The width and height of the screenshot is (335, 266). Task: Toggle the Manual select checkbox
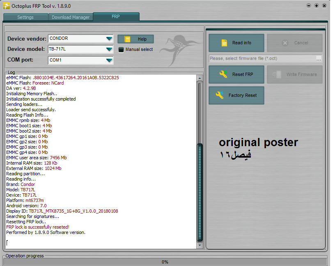tap(121, 50)
